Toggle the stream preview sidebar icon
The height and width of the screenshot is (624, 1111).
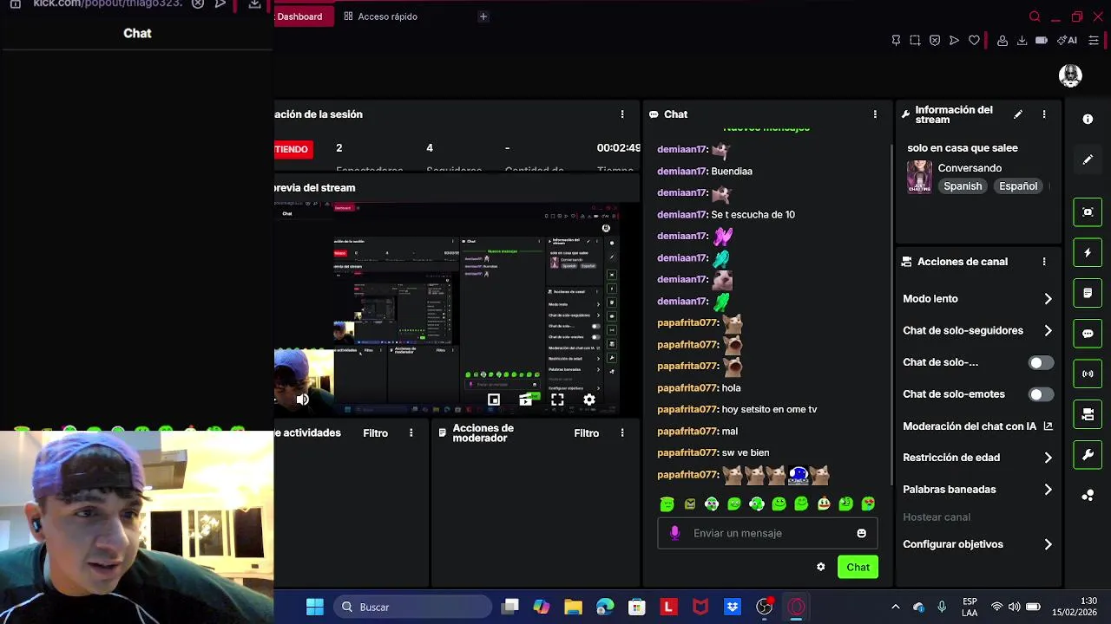tap(1088, 211)
